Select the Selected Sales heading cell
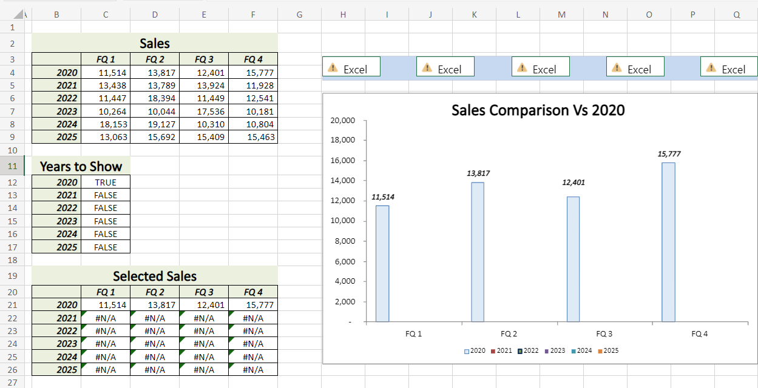This screenshot has height=388, width=758. tap(155, 276)
